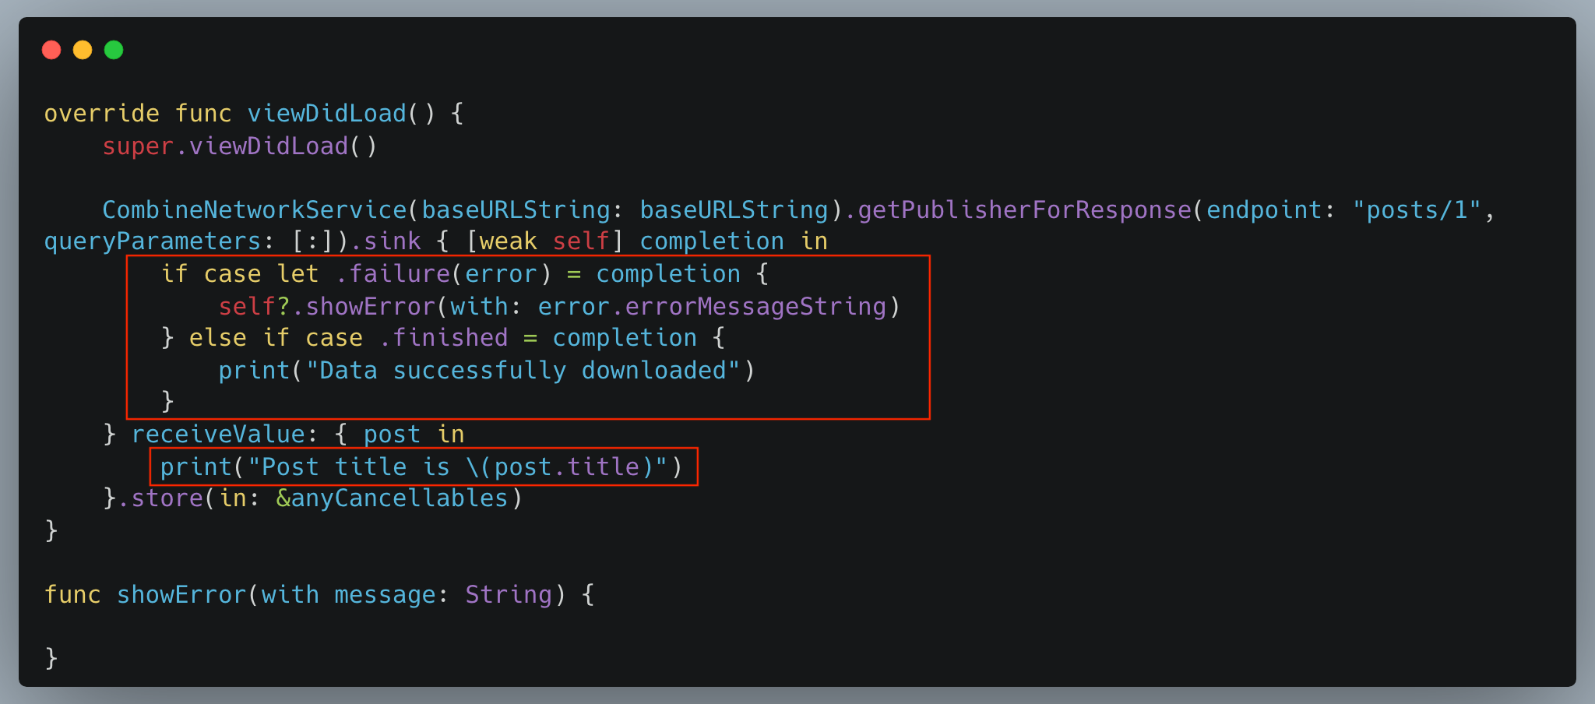
Task: Click the weak self capture list
Action: coord(544,242)
